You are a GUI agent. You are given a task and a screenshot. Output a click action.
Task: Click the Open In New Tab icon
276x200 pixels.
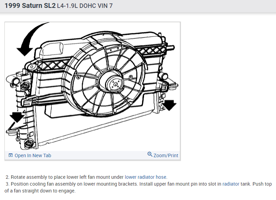11,155
